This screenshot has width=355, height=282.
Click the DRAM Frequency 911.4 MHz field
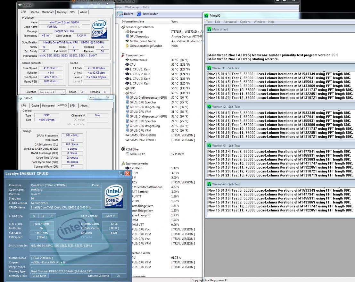click(72, 136)
